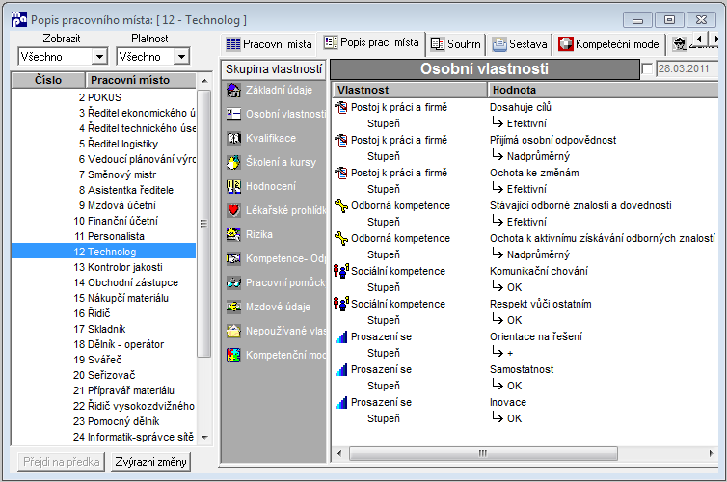
Task: Switch to the Pracovní místa tab
Action: tap(269, 44)
